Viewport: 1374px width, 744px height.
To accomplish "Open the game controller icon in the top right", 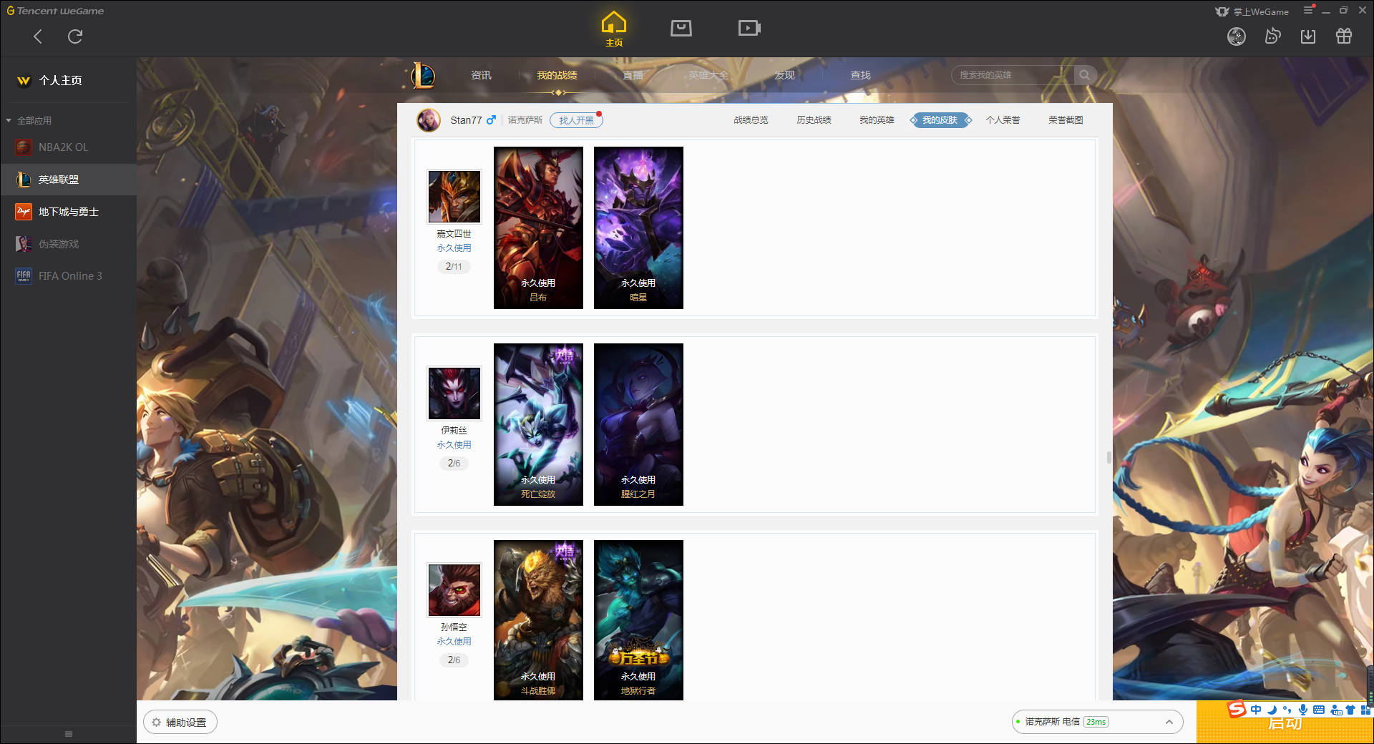I will [1272, 36].
